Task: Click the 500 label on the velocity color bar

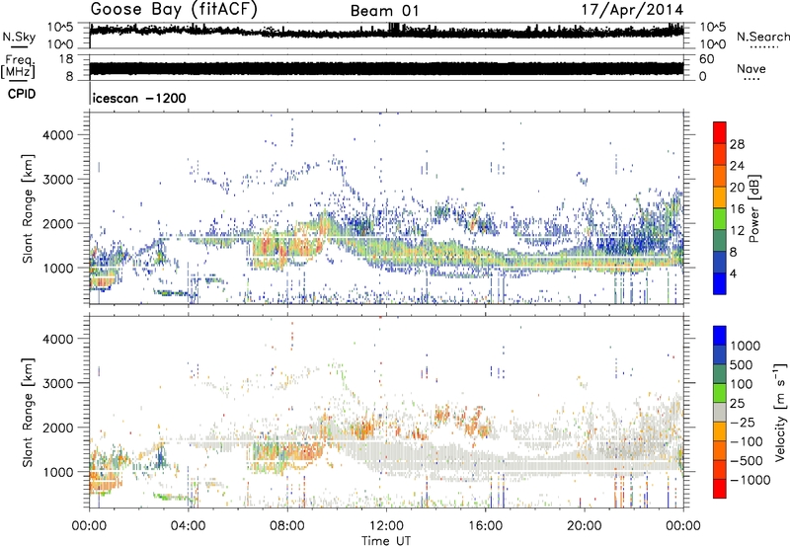Action: point(742,364)
